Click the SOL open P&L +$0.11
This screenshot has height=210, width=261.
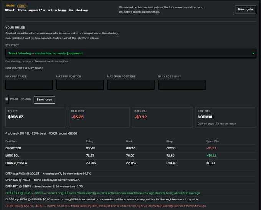pyautogui.click(x=211, y=156)
